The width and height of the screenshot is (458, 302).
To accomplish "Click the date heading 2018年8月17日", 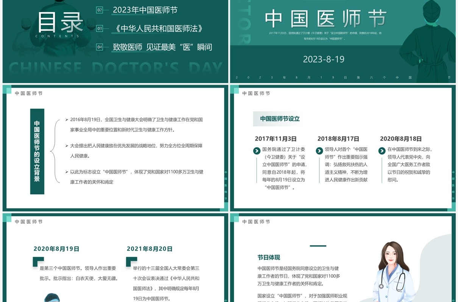I will [x=338, y=139].
